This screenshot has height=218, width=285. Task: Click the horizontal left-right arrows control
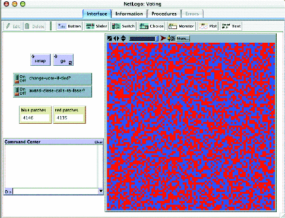(116, 39)
